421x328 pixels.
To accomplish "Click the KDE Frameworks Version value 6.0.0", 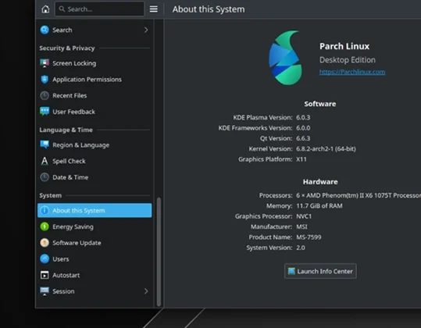I will pos(303,128).
